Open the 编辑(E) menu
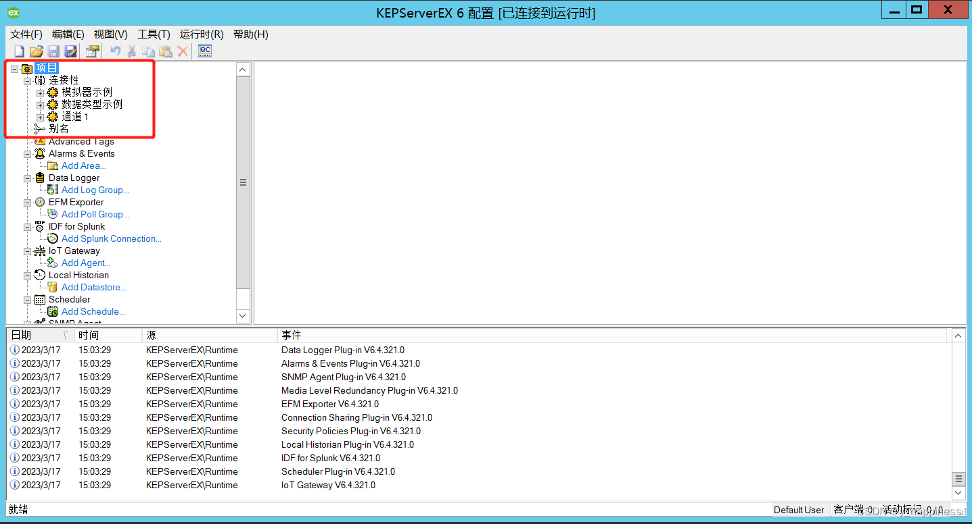The image size is (972, 524). (x=68, y=34)
